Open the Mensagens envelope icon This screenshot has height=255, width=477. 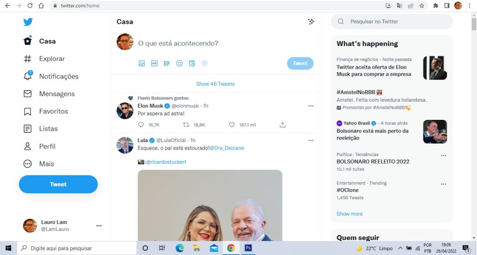click(27, 94)
